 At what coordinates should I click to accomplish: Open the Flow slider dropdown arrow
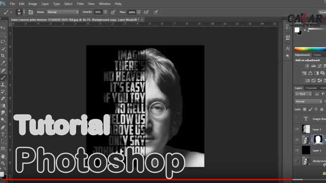pyautogui.click(x=139, y=12)
